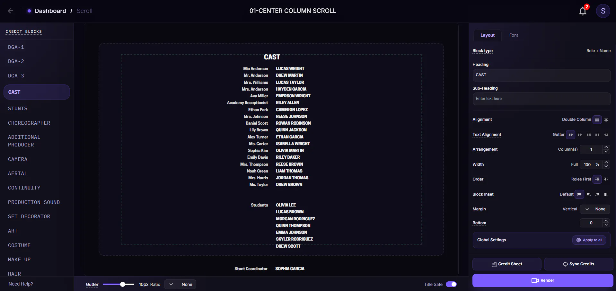This screenshot has height=291, width=616.
Task: Open the Credit Sheet
Action: pos(507,264)
